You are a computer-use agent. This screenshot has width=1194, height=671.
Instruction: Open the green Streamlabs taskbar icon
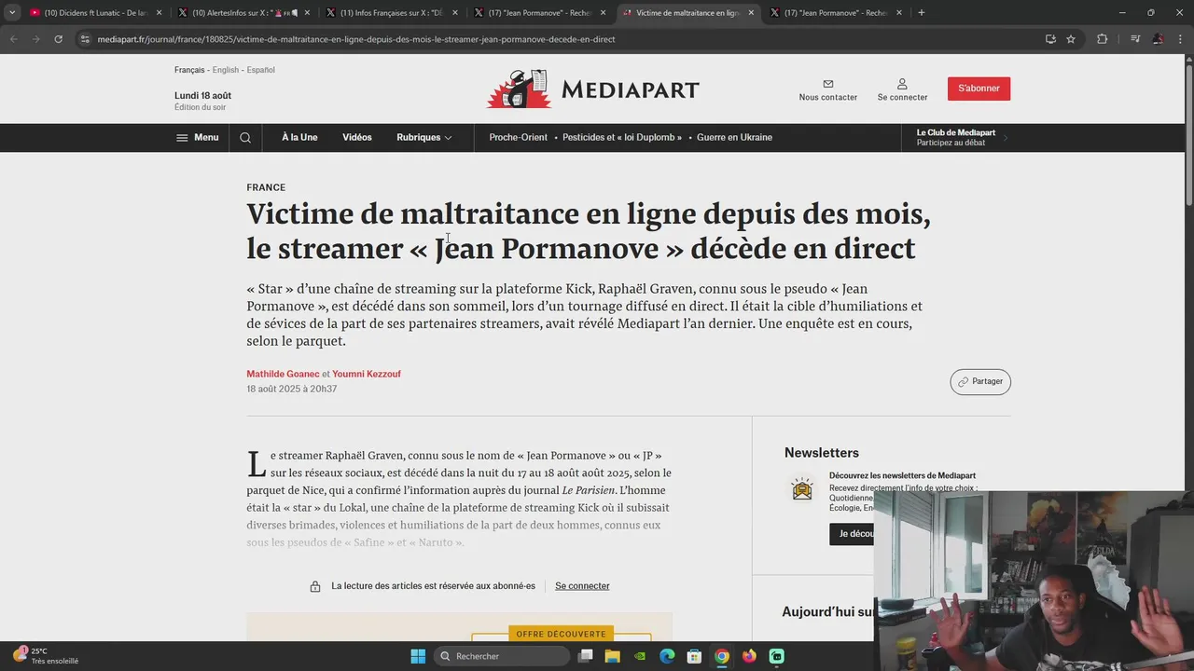coord(777,656)
